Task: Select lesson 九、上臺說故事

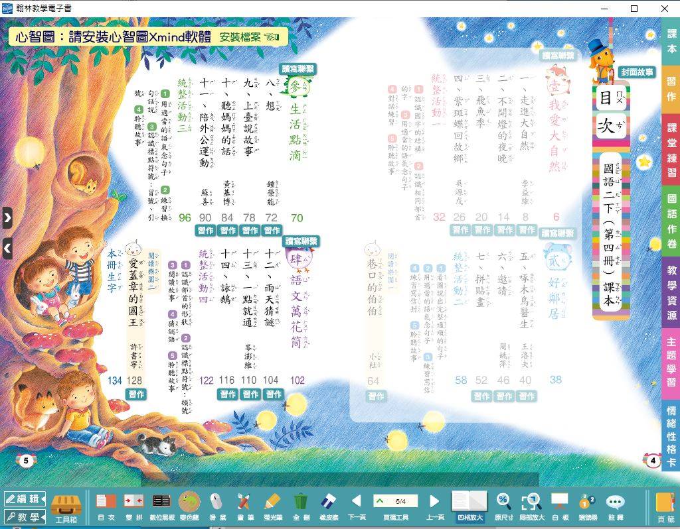Action: (x=250, y=117)
